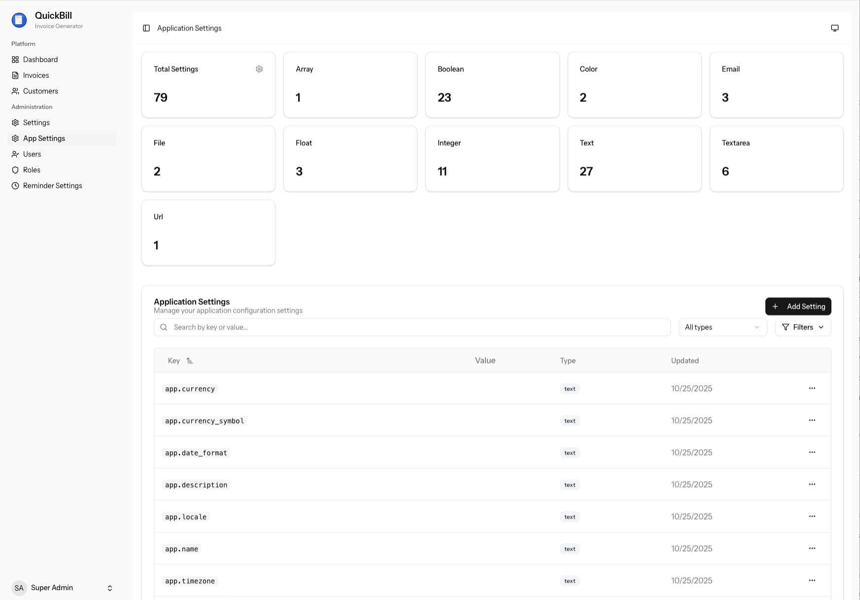Navigate to Reminder Settings
The height and width of the screenshot is (600, 860).
(x=52, y=186)
